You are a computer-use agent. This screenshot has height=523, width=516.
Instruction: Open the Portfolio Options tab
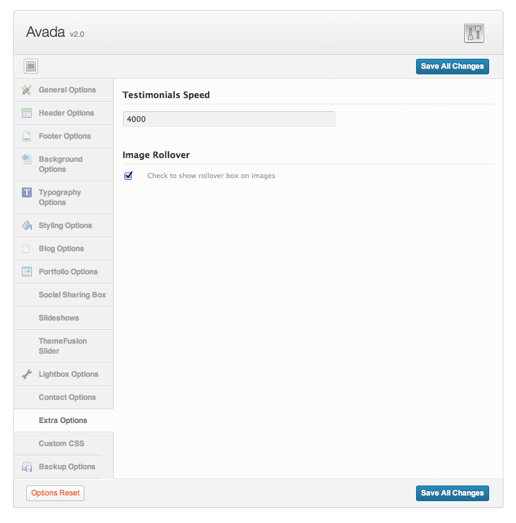[x=68, y=272]
